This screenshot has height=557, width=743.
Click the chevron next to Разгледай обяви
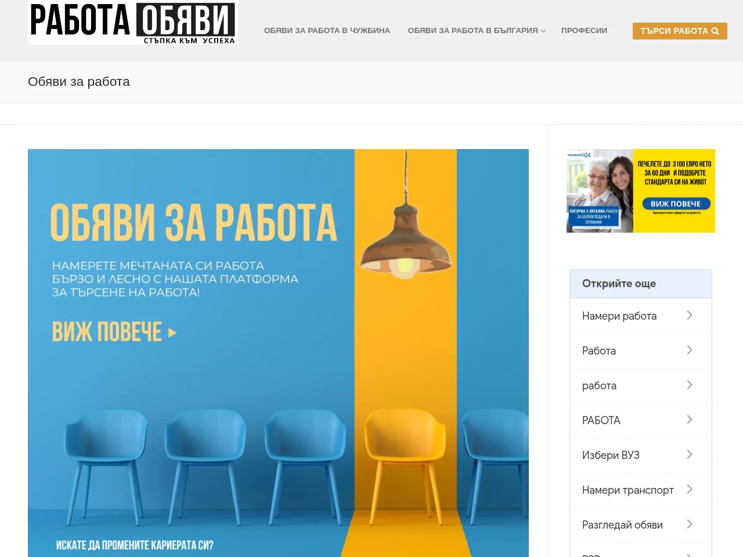point(690,524)
